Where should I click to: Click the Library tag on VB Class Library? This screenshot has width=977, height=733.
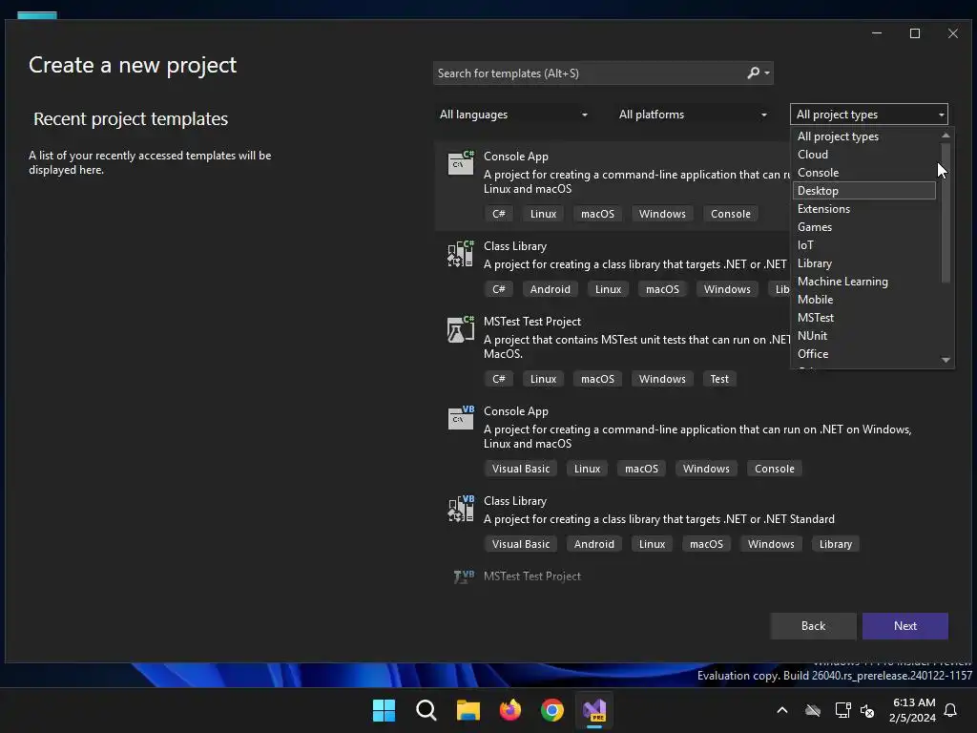[x=836, y=544]
